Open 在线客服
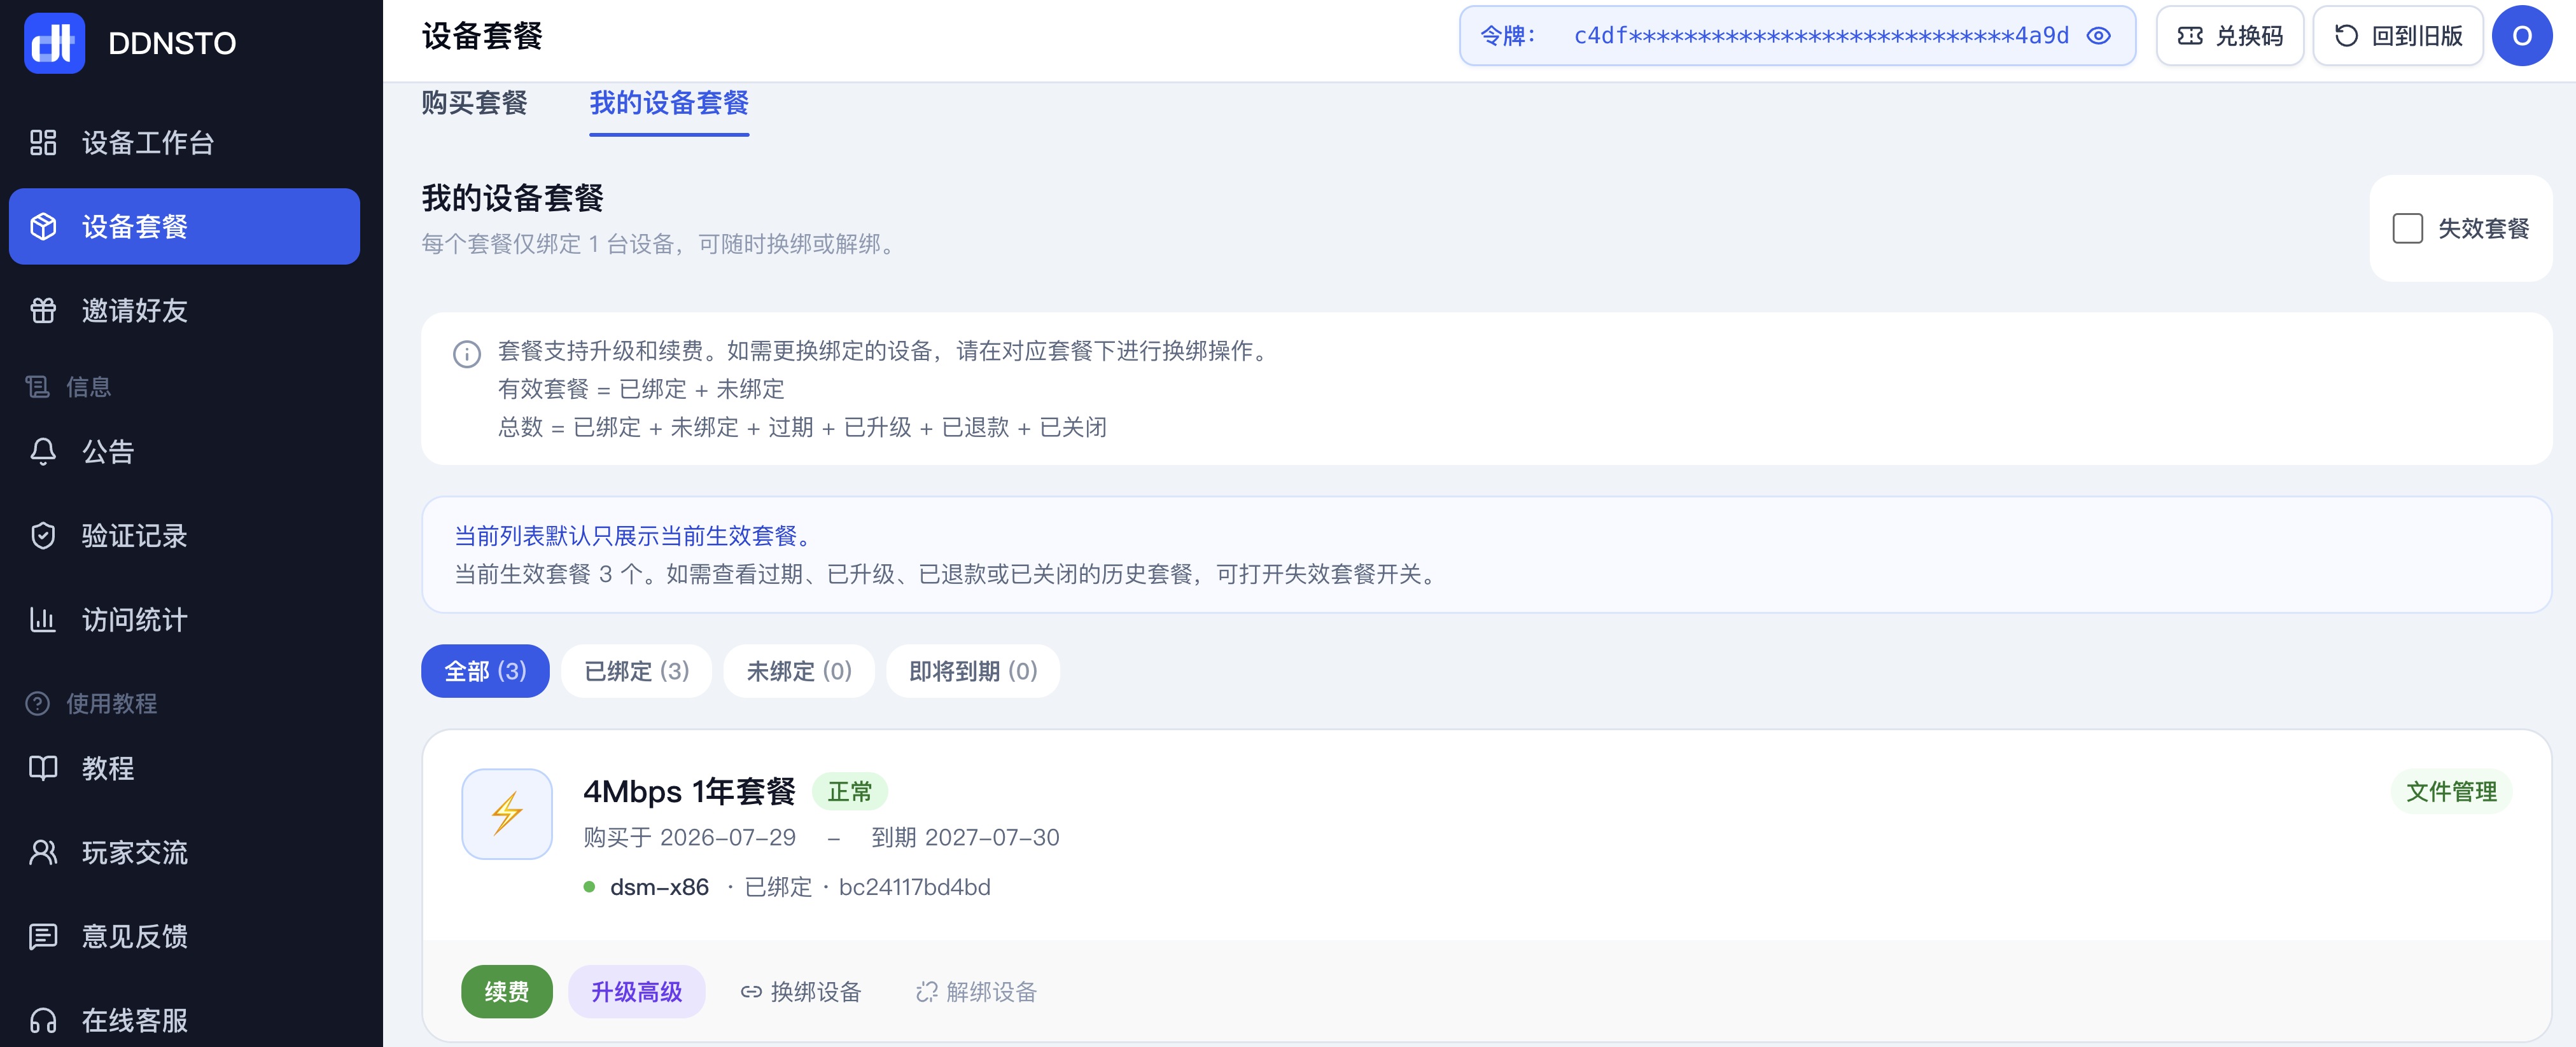 (184, 1020)
